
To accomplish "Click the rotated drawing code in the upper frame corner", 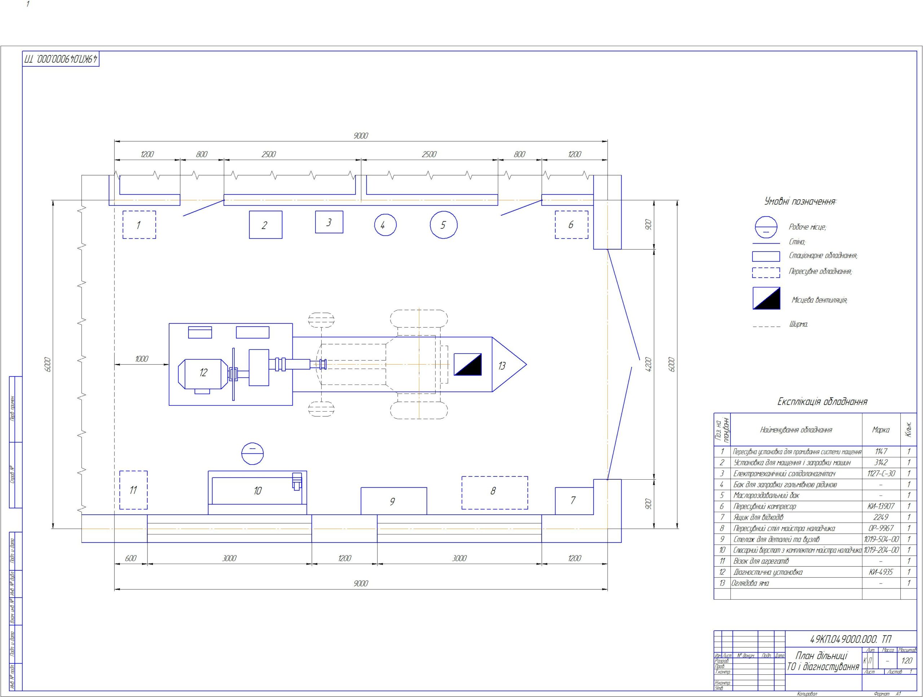I will tap(61, 59).
